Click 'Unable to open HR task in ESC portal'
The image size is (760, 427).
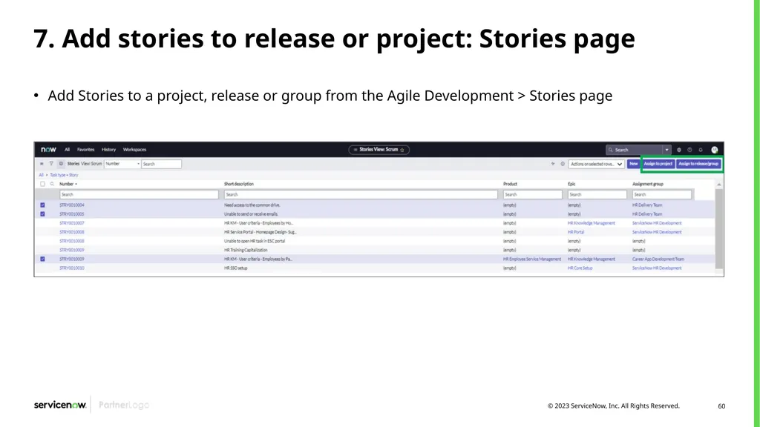(x=255, y=241)
